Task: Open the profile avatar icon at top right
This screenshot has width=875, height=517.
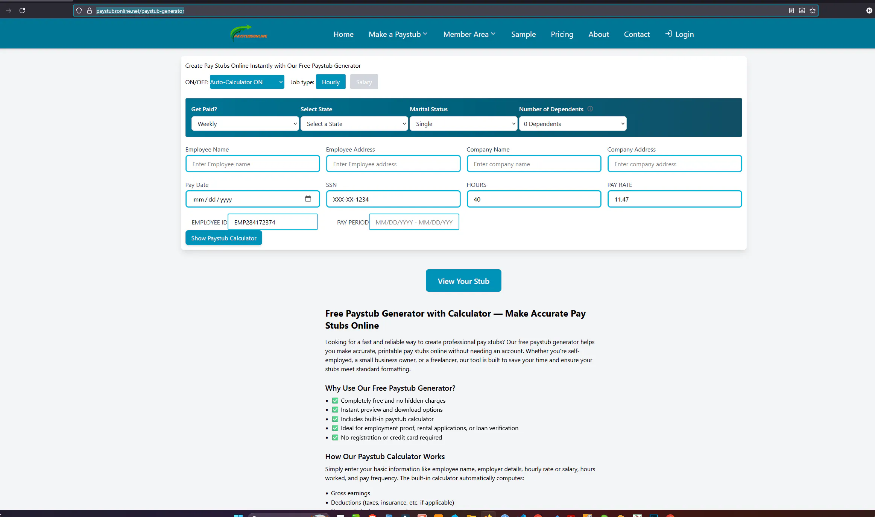Action: coord(869,11)
